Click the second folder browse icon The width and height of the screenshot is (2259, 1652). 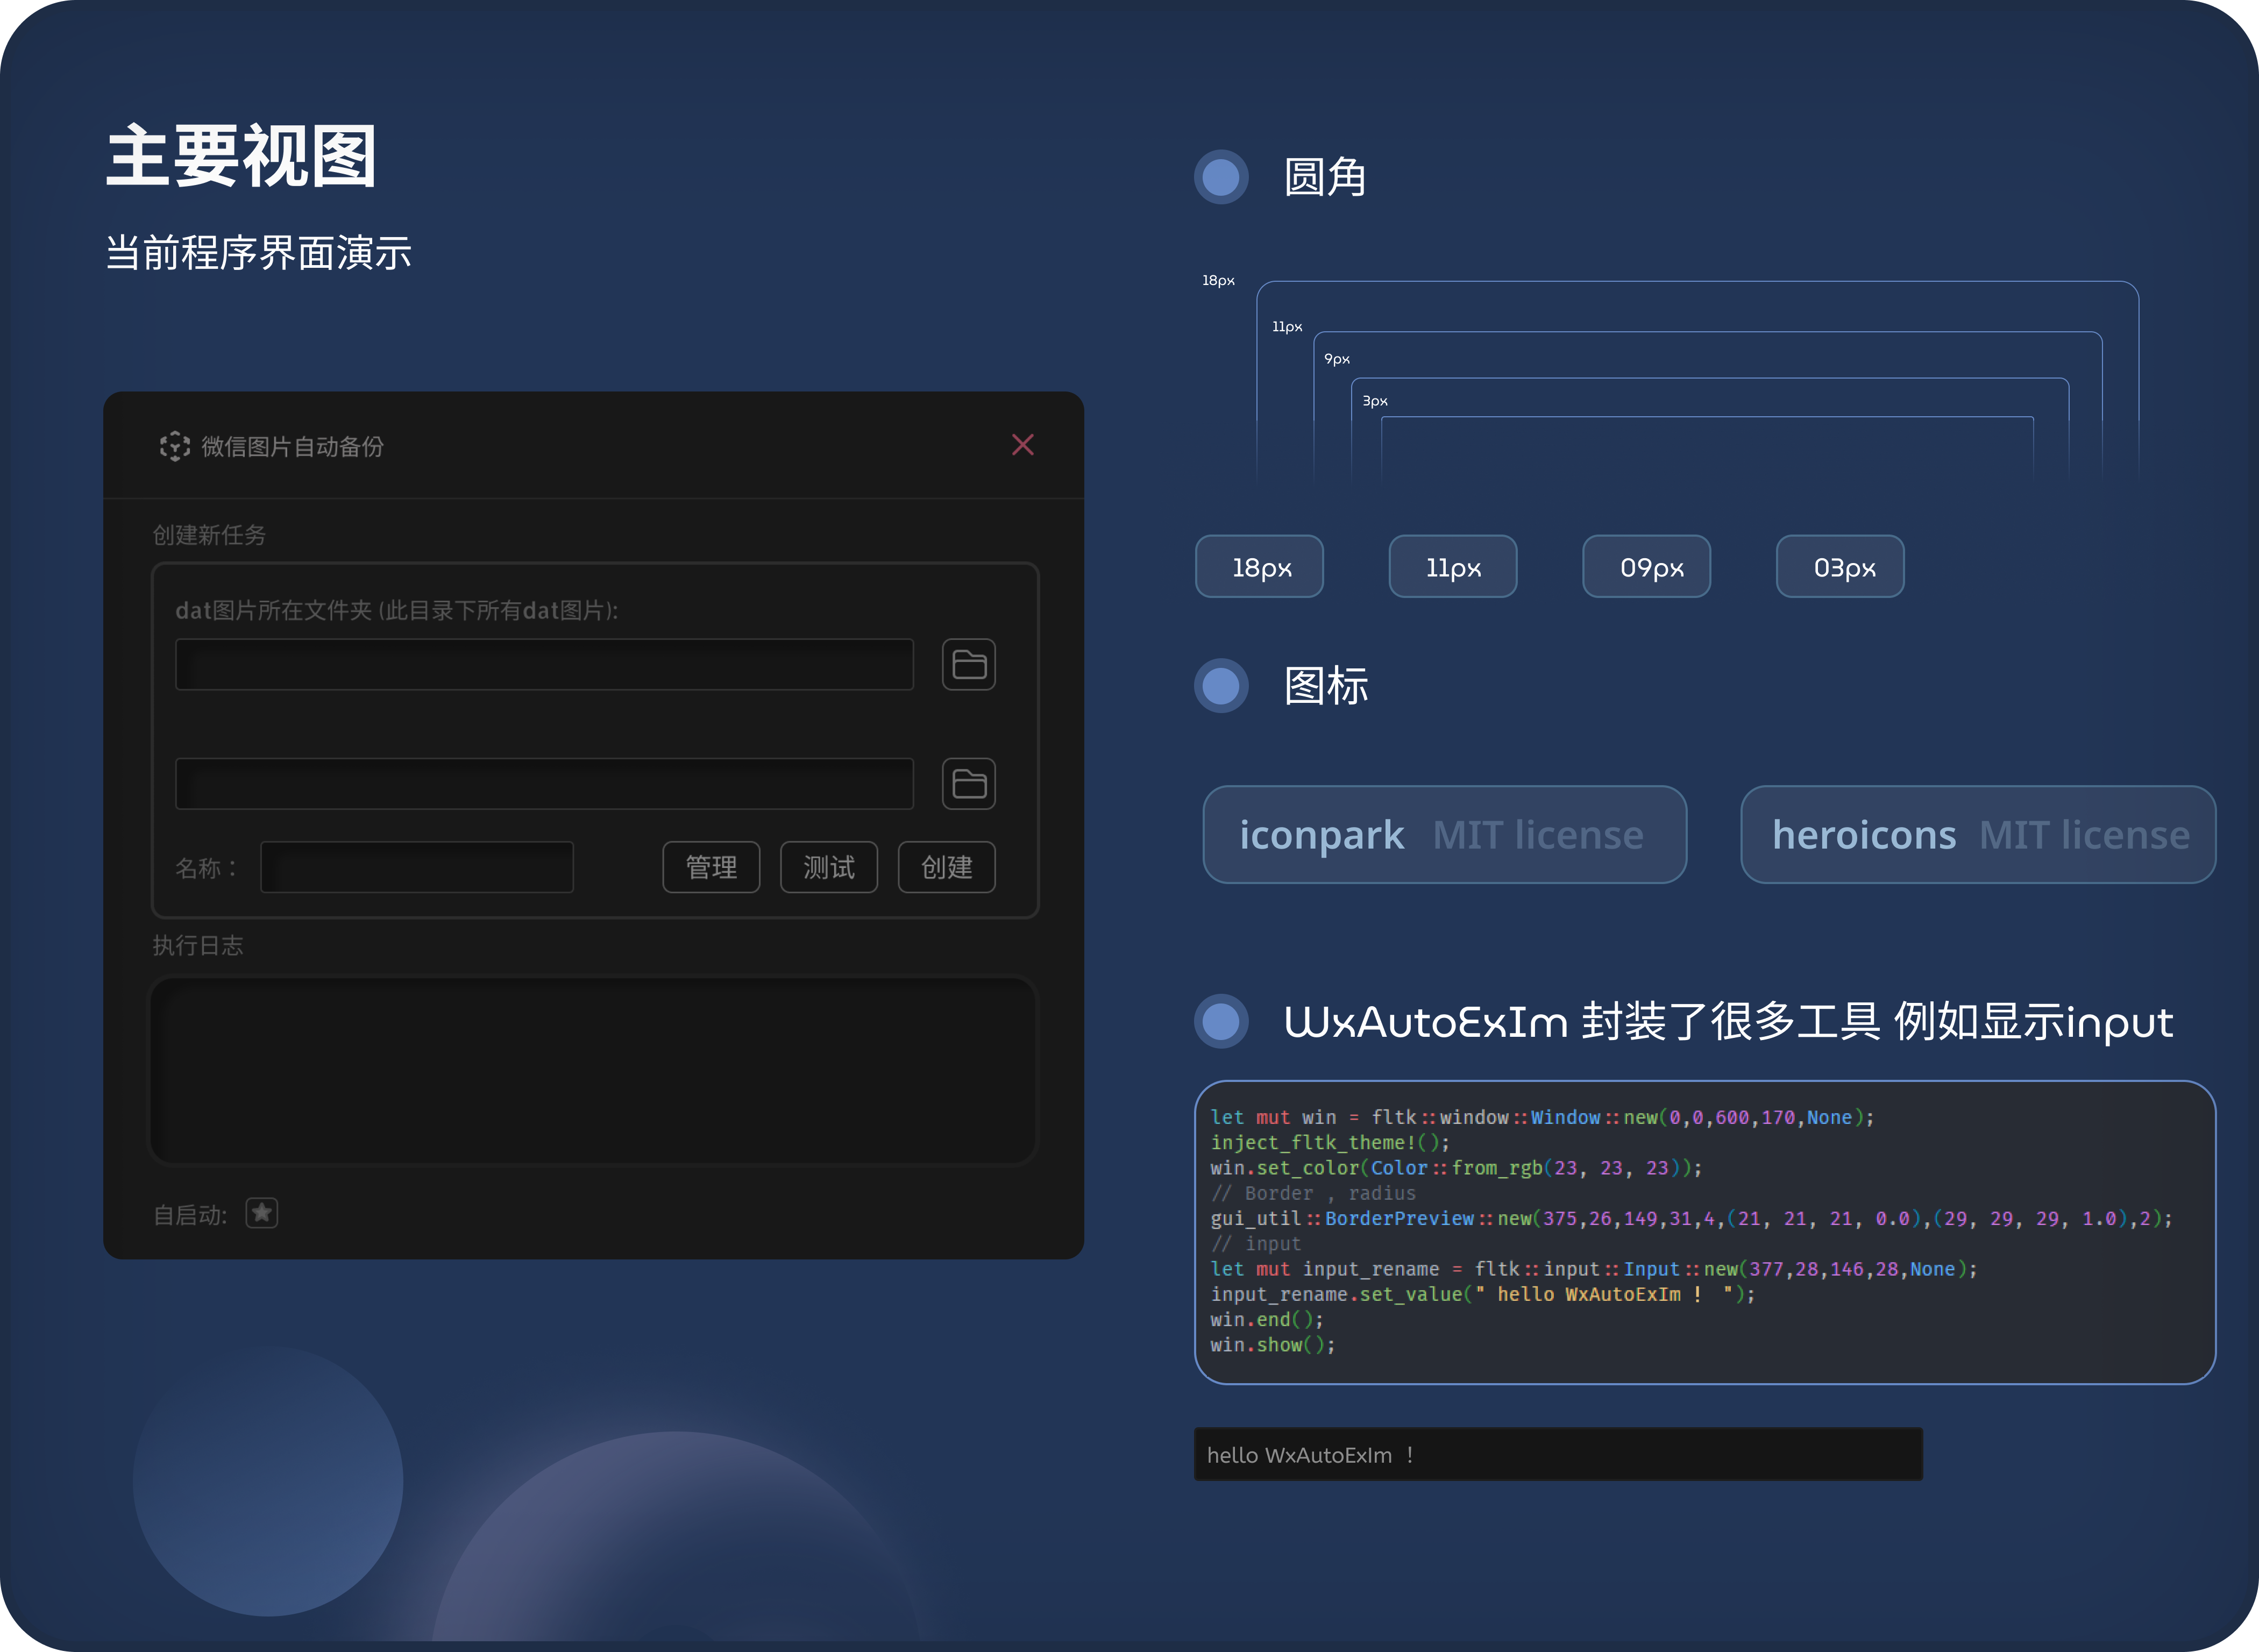pos(968,784)
